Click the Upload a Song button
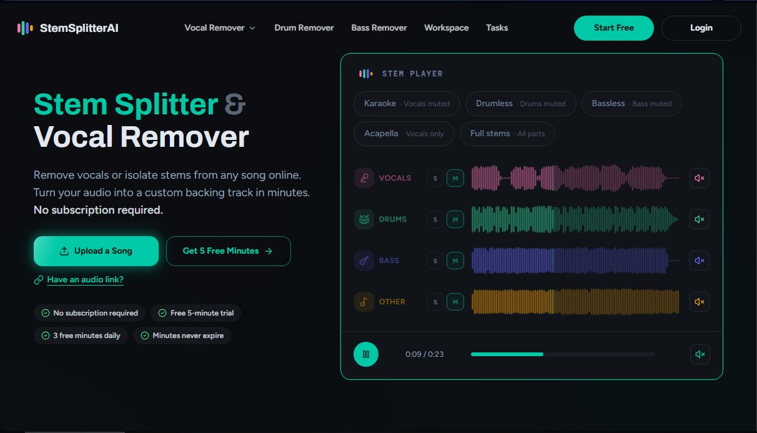Image resolution: width=757 pixels, height=433 pixels. [x=96, y=251]
